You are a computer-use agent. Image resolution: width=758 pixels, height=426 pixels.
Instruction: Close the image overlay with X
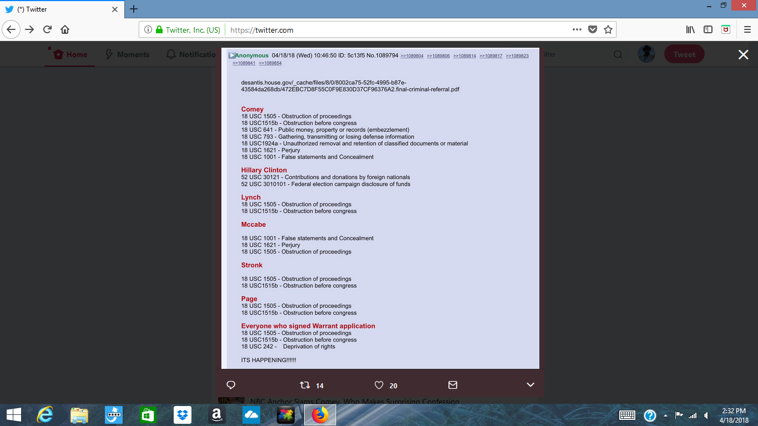[743, 54]
